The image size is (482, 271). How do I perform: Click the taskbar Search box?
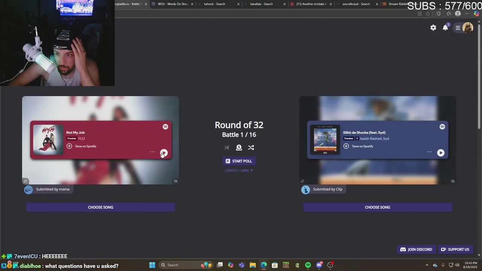(x=186, y=265)
